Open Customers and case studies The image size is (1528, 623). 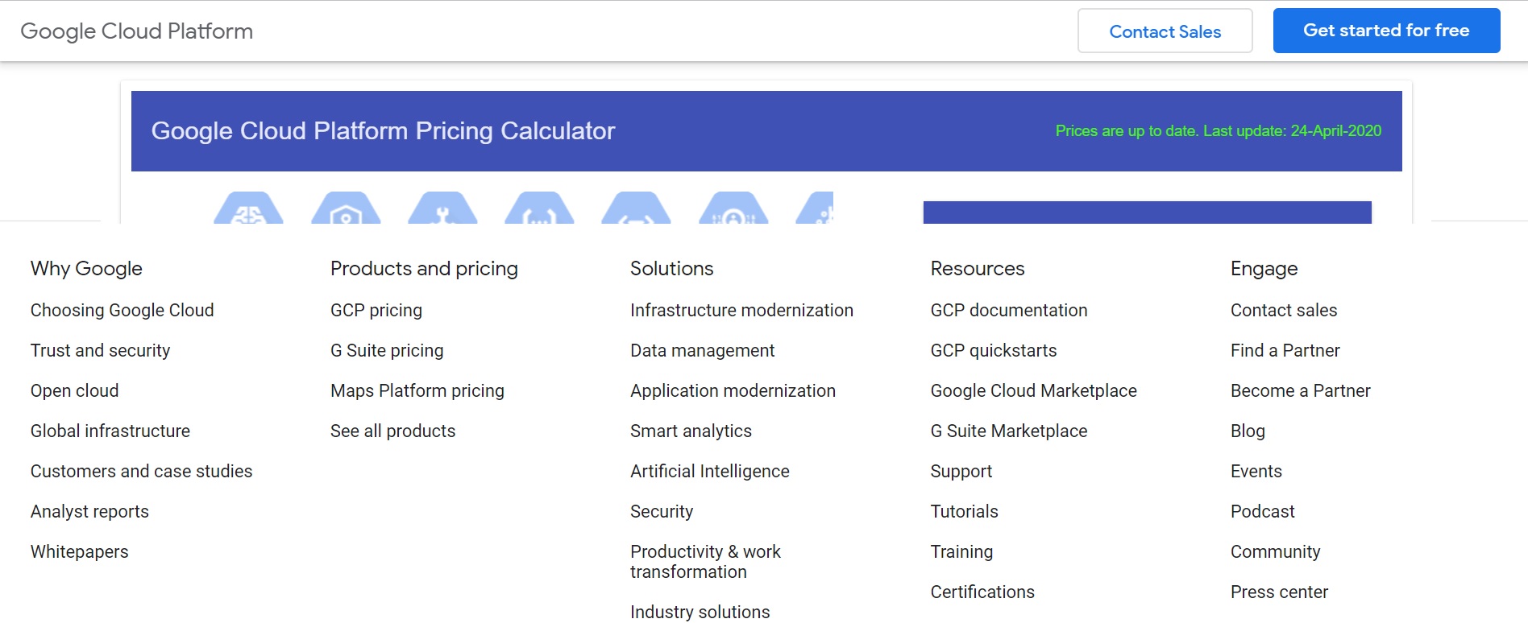142,471
